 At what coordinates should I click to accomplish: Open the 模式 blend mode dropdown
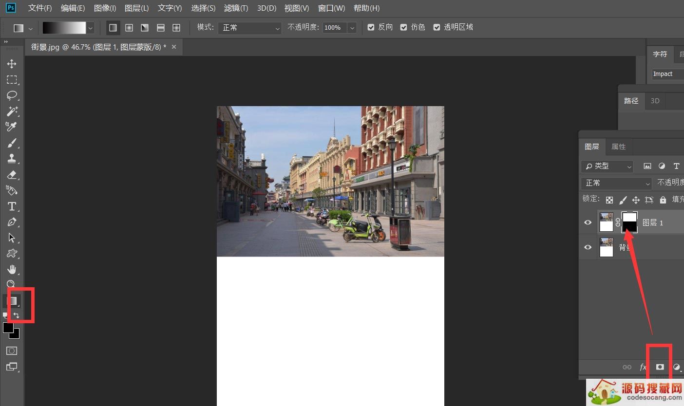[249, 28]
